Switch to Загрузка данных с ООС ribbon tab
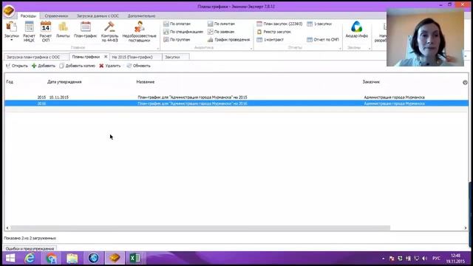473x266 pixels. [98, 16]
